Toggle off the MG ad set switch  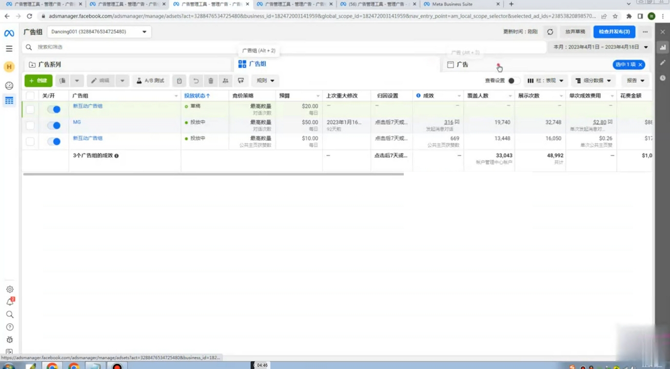coord(54,125)
